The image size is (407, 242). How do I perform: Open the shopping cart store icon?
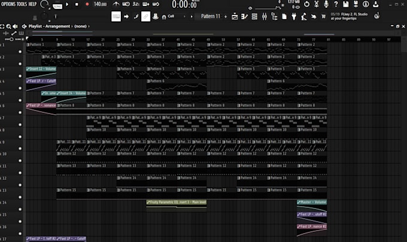point(323,17)
